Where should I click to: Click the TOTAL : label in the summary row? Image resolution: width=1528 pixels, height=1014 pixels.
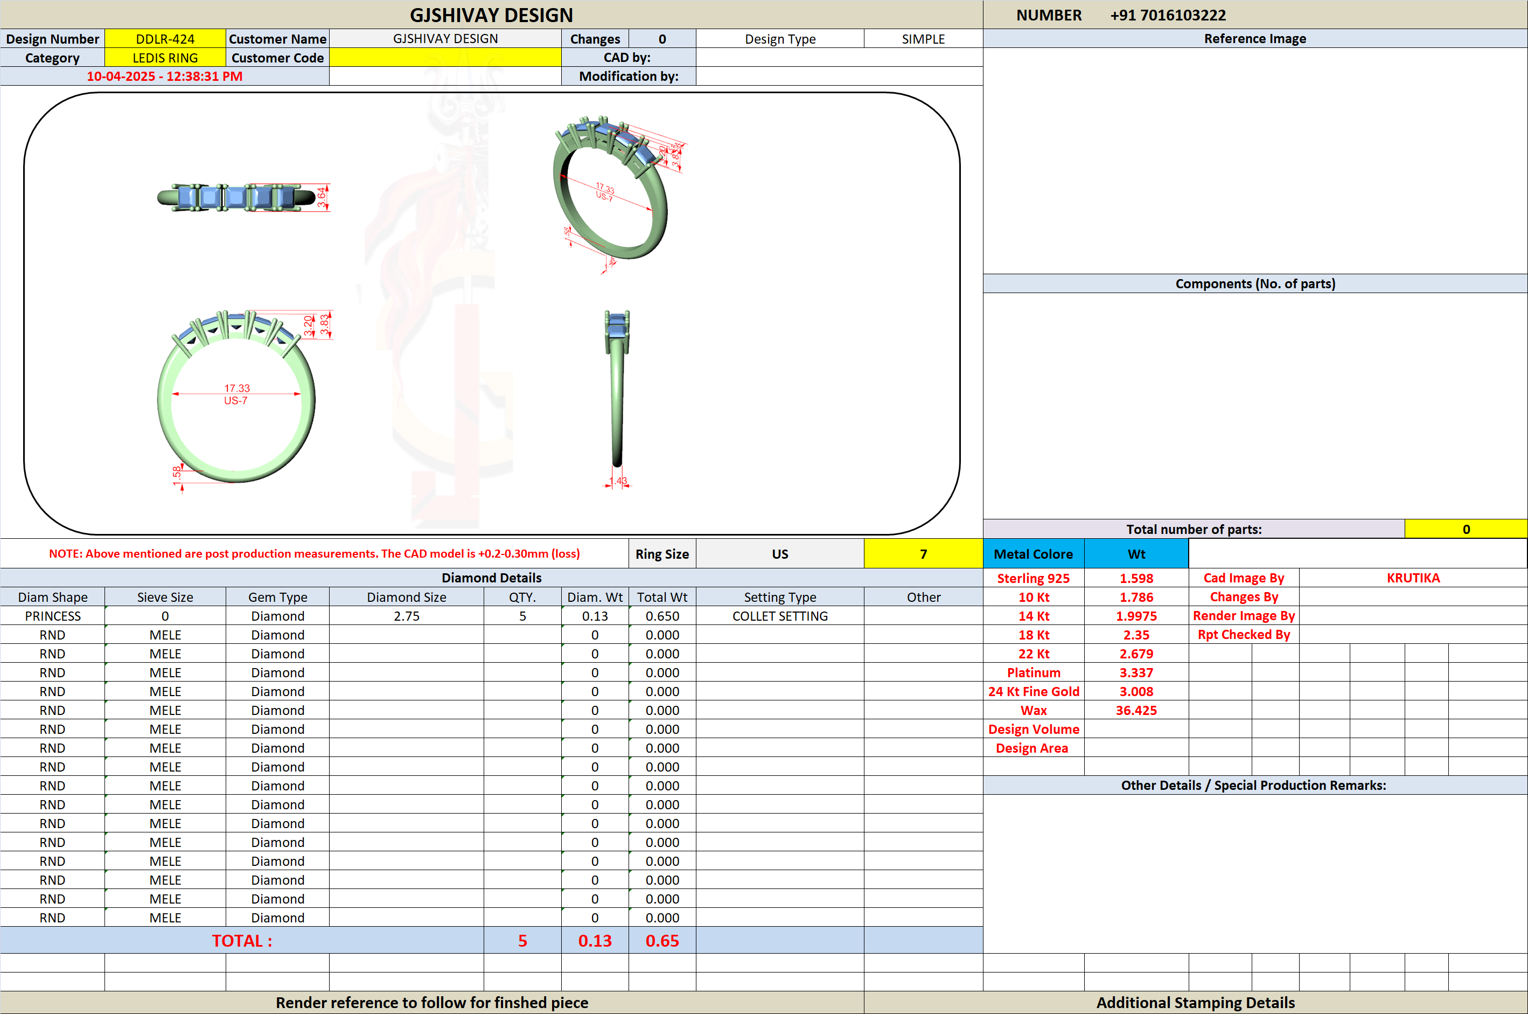click(242, 940)
